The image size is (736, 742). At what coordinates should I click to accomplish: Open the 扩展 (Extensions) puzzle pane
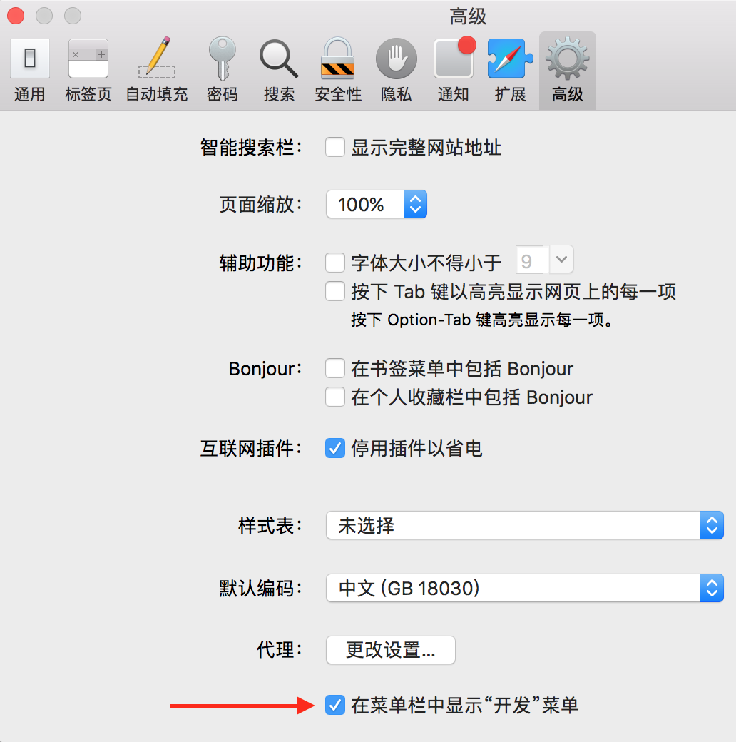click(511, 71)
